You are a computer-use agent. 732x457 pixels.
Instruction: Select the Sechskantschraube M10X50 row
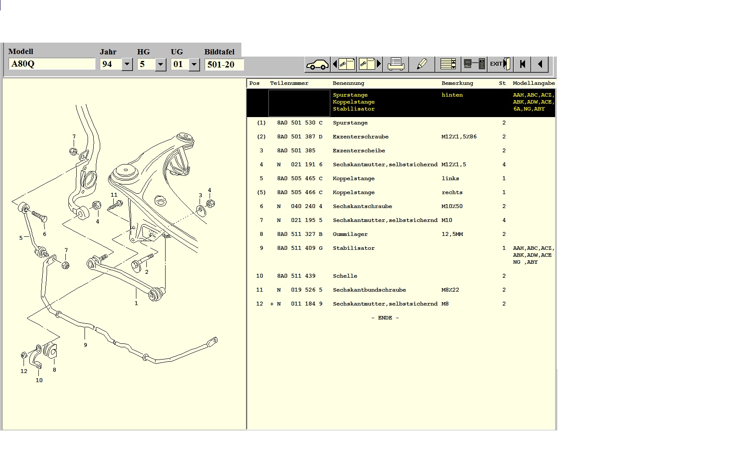click(x=401, y=206)
